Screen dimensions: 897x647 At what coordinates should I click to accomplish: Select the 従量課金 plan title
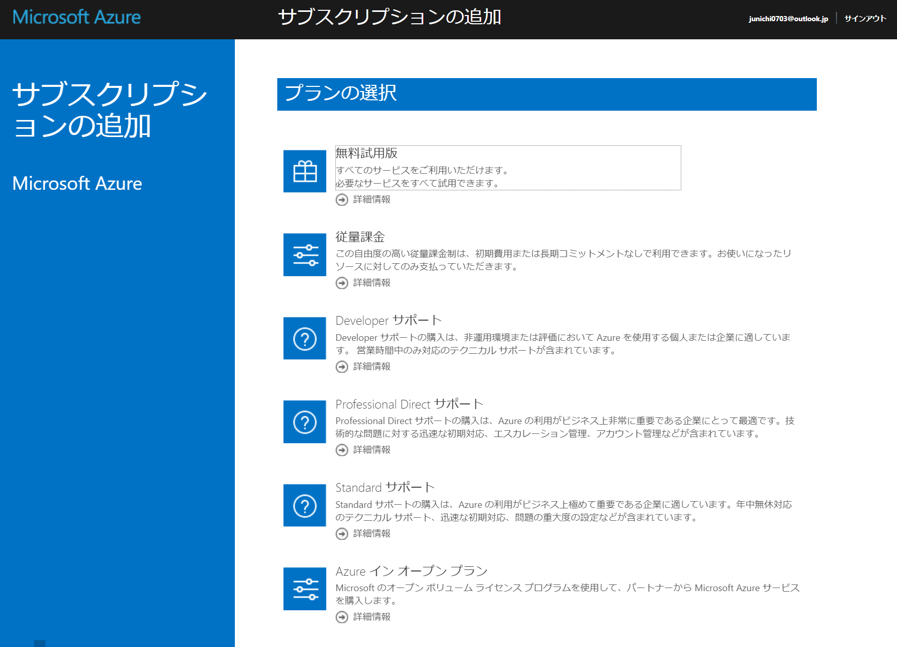(360, 237)
